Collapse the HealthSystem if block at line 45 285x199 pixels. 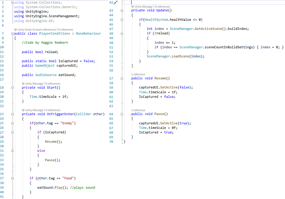[122, 20]
